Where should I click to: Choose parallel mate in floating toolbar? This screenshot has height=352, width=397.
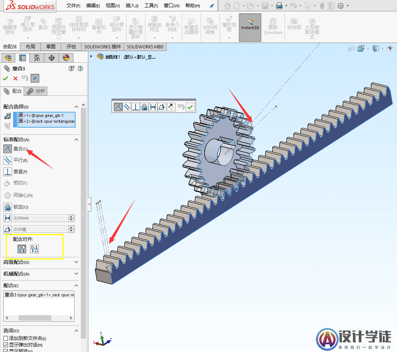127,107
